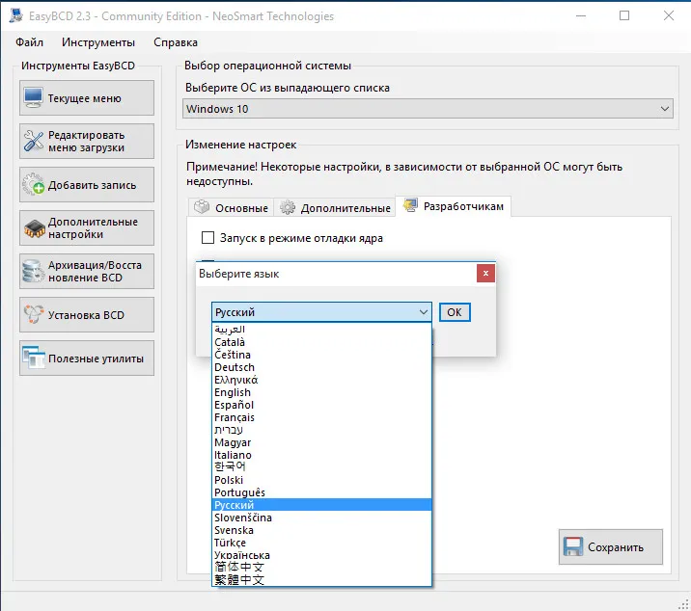Image resolution: width=691 pixels, height=611 pixels.
Task: Choose Slovenščina in the list
Action: tap(321, 518)
